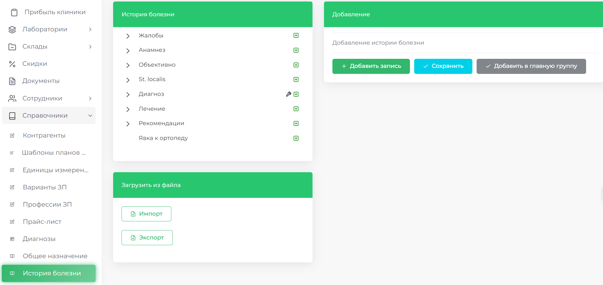Click the plus icon in Анамнез row

pyautogui.click(x=296, y=50)
